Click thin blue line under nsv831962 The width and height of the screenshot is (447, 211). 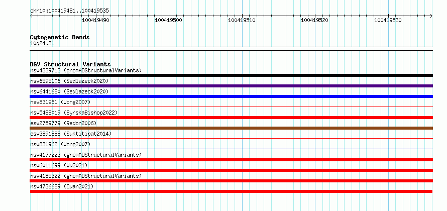click(x=231, y=149)
